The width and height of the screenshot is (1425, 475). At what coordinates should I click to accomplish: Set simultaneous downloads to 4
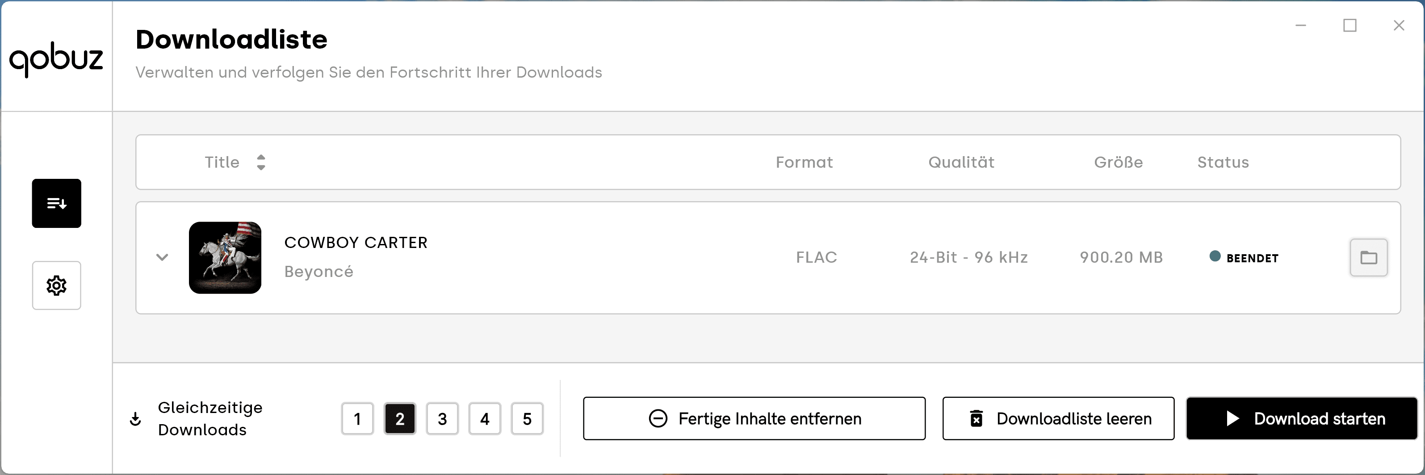485,419
